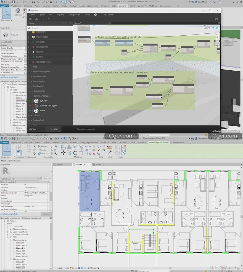The height and width of the screenshot is (272, 243).
Task: Click Dynamo's new file toolbar icon
Action: click(x=30, y=19)
